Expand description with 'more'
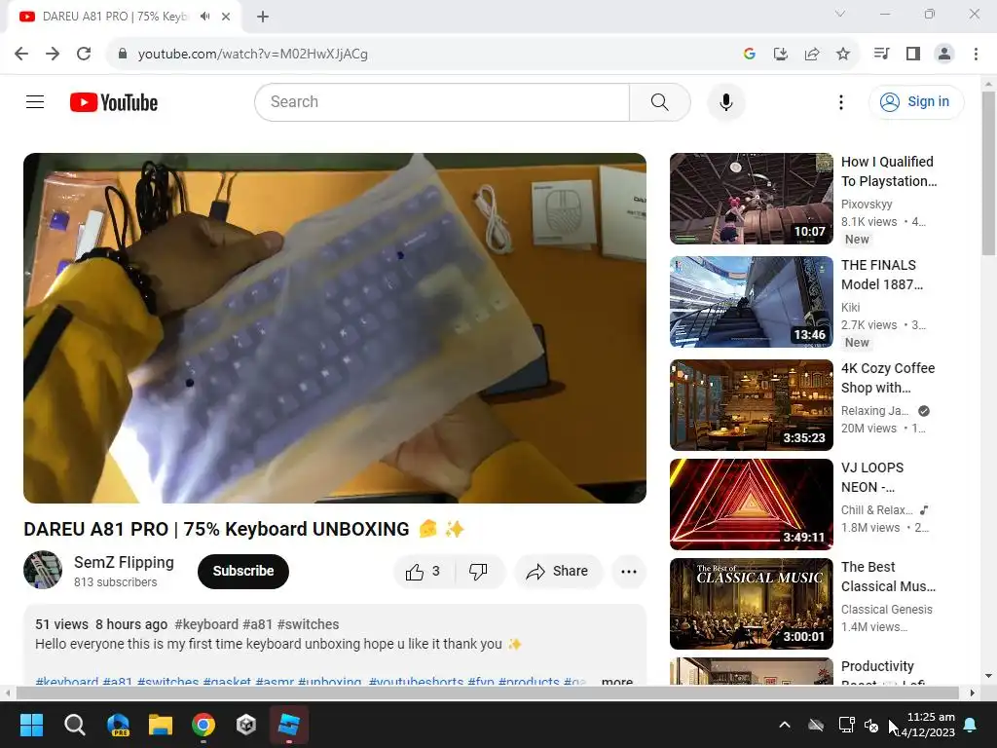Viewport: 997px width, 748px height. point(616,681)
